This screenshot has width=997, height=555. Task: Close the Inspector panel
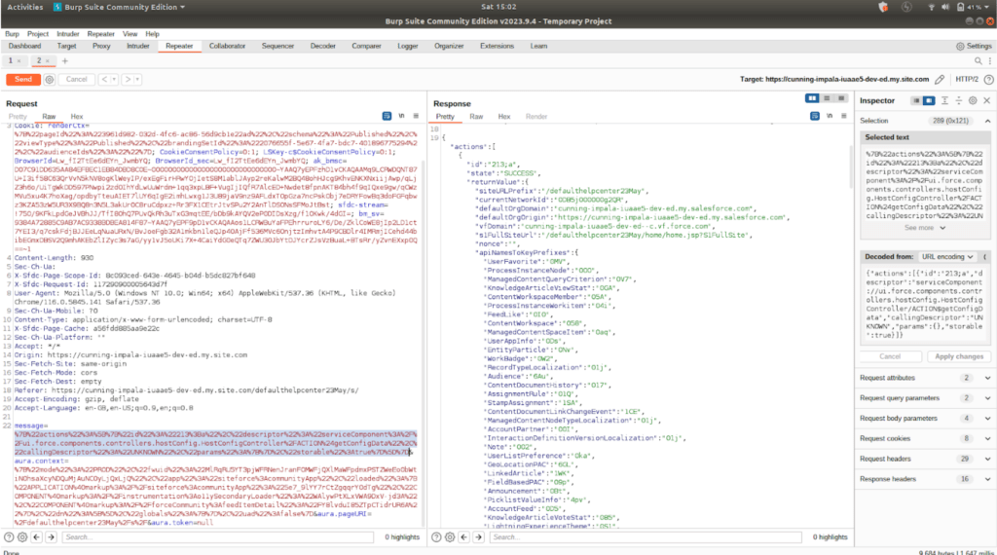tap(987, 100)
